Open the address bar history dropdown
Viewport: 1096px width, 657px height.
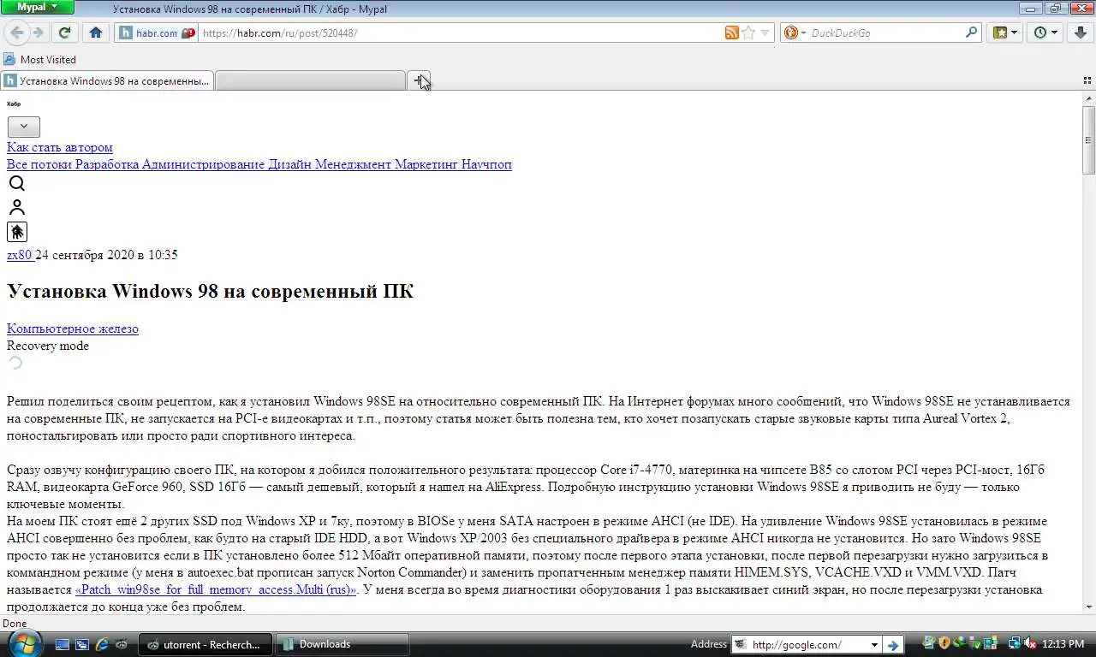tap(765, 33)
